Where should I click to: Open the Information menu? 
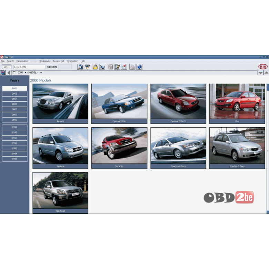point(22,61)
